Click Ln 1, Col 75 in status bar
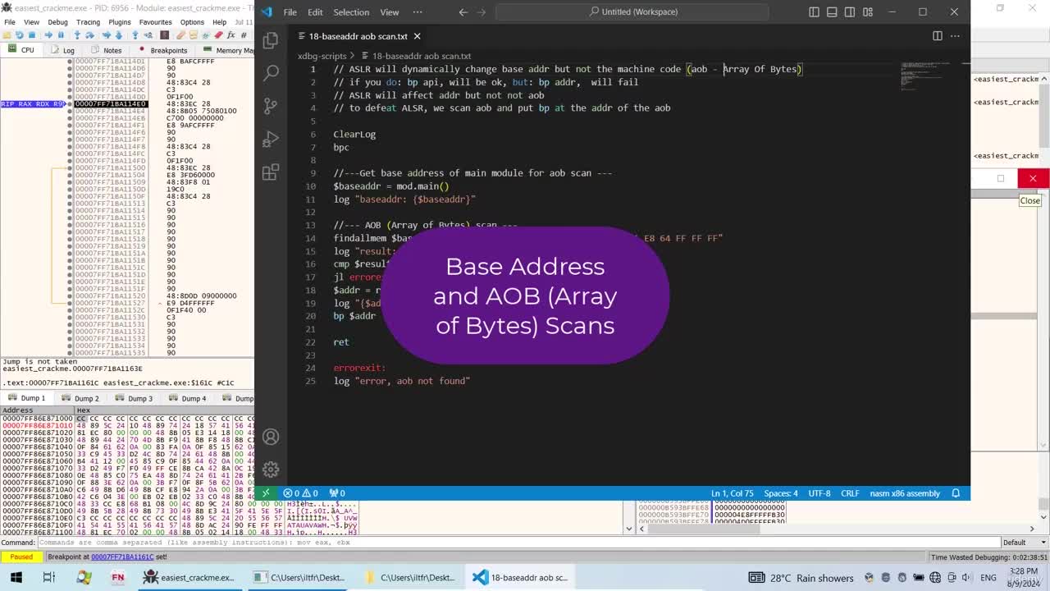 pos(733,493)
